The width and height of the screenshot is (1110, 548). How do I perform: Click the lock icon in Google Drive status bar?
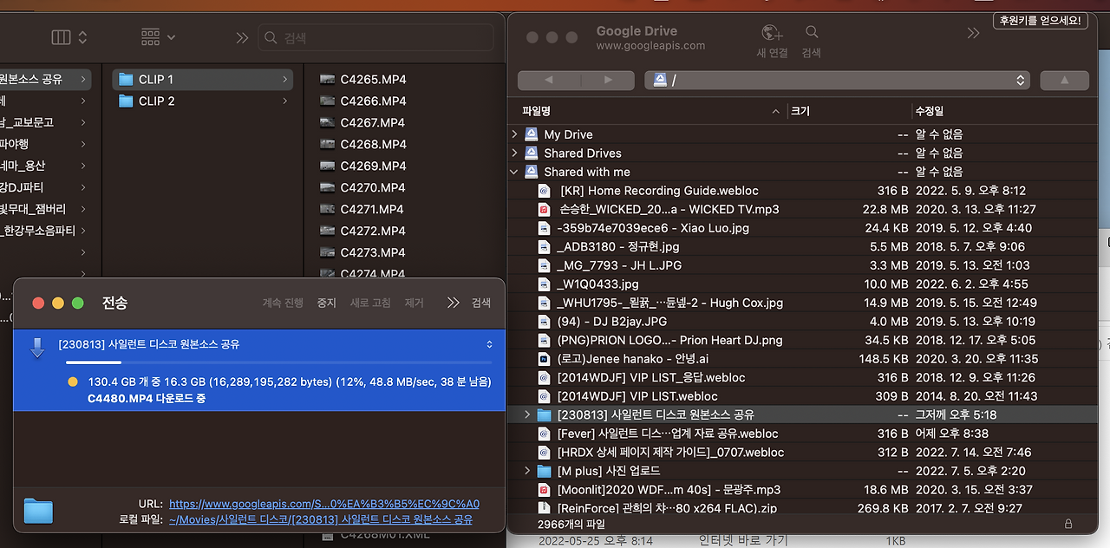point(1068,525)
